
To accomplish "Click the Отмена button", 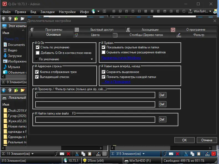I will (x=207, y=140).
